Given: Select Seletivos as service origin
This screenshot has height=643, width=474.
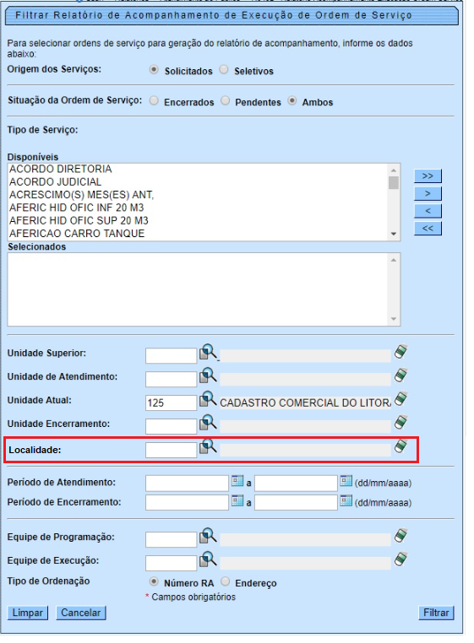Looking at the screenshot, I should (x=223, y=70).
